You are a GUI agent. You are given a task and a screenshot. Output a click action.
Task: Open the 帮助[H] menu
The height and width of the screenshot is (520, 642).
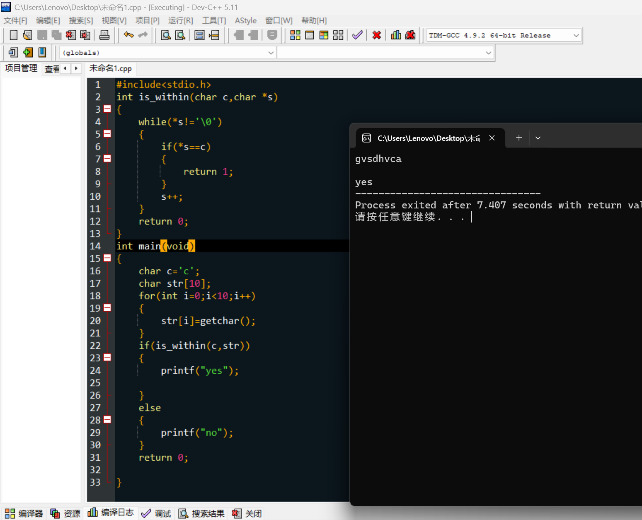tap(314, 21)
